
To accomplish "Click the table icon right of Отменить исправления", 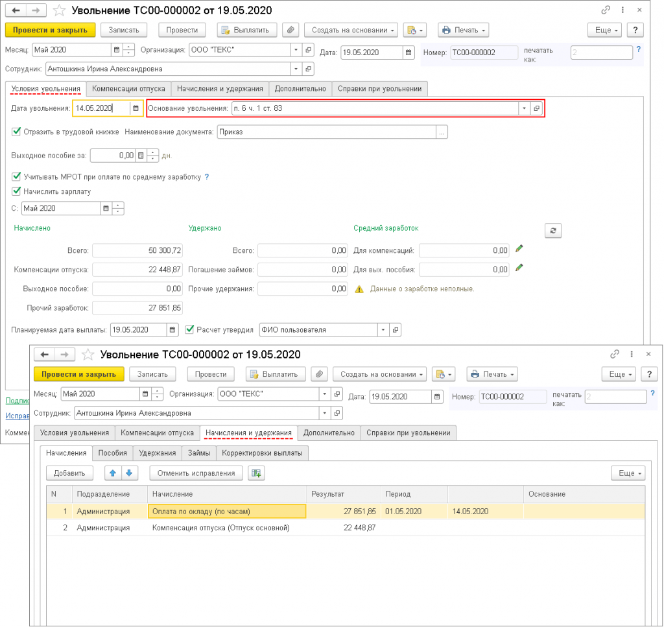I will coord(257,473).
